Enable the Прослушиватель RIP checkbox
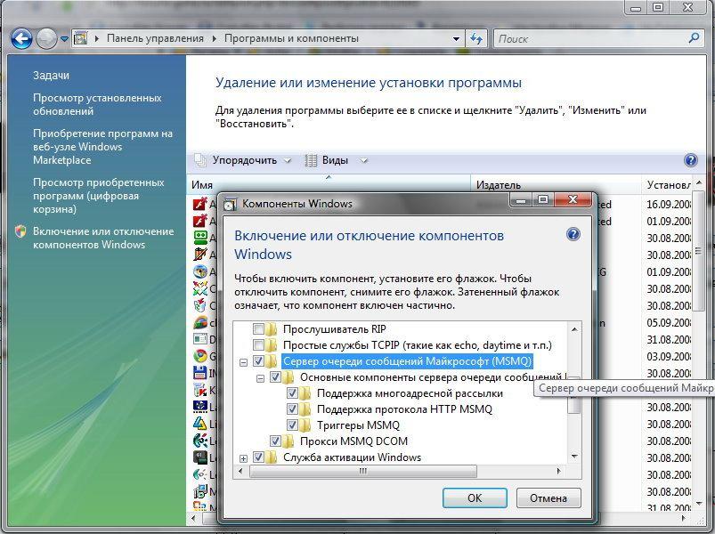 click(x=259, y=329)
